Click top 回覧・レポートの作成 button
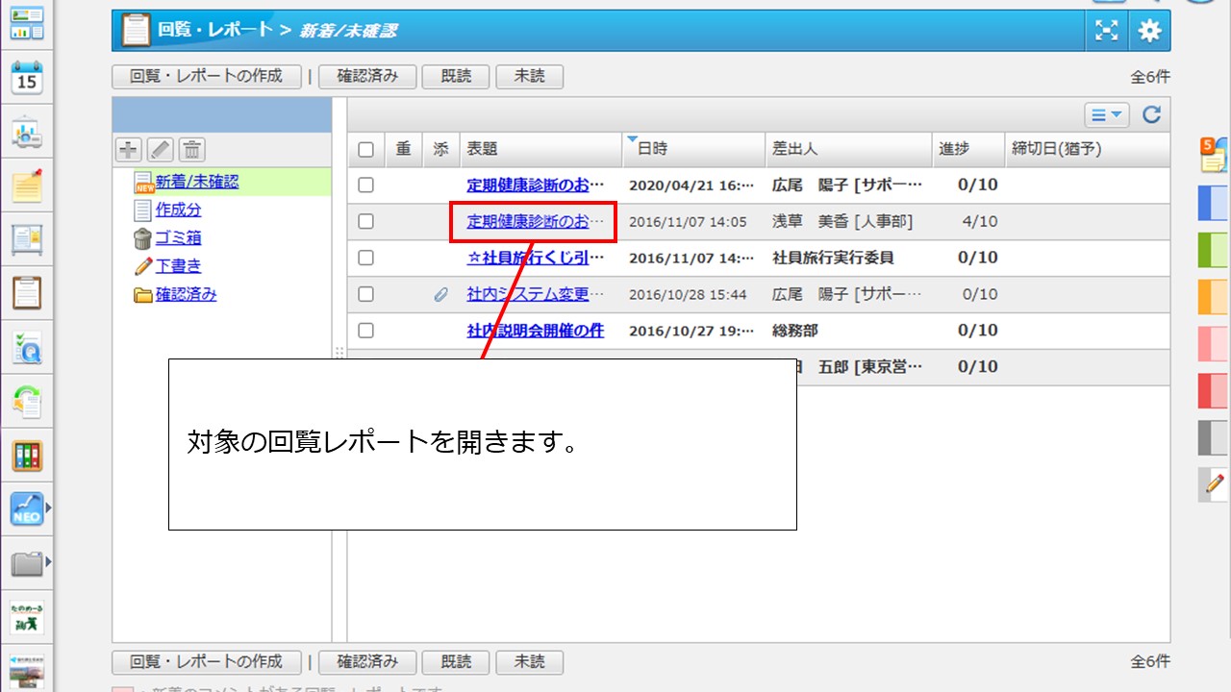This screenshot has height=692, width=1231. pos(207,76)
